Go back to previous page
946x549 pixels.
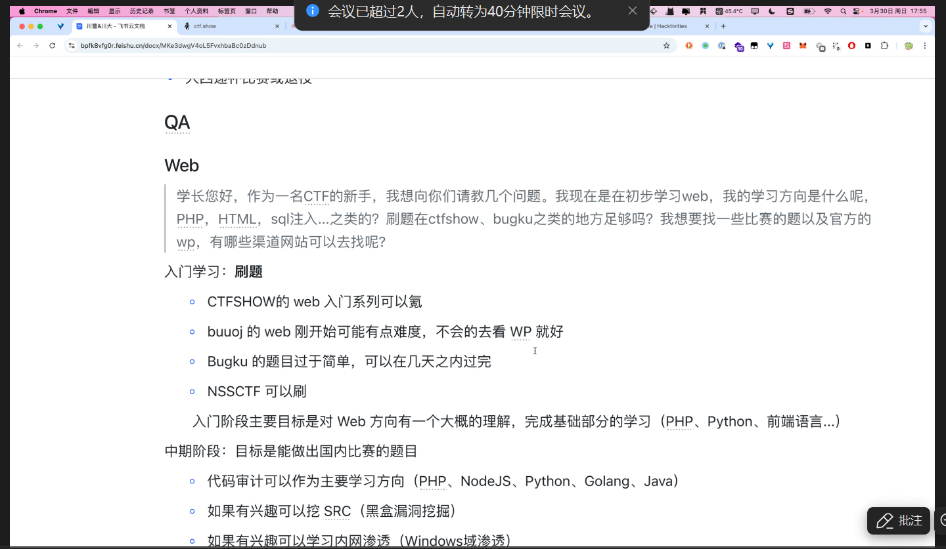[20, 46]
